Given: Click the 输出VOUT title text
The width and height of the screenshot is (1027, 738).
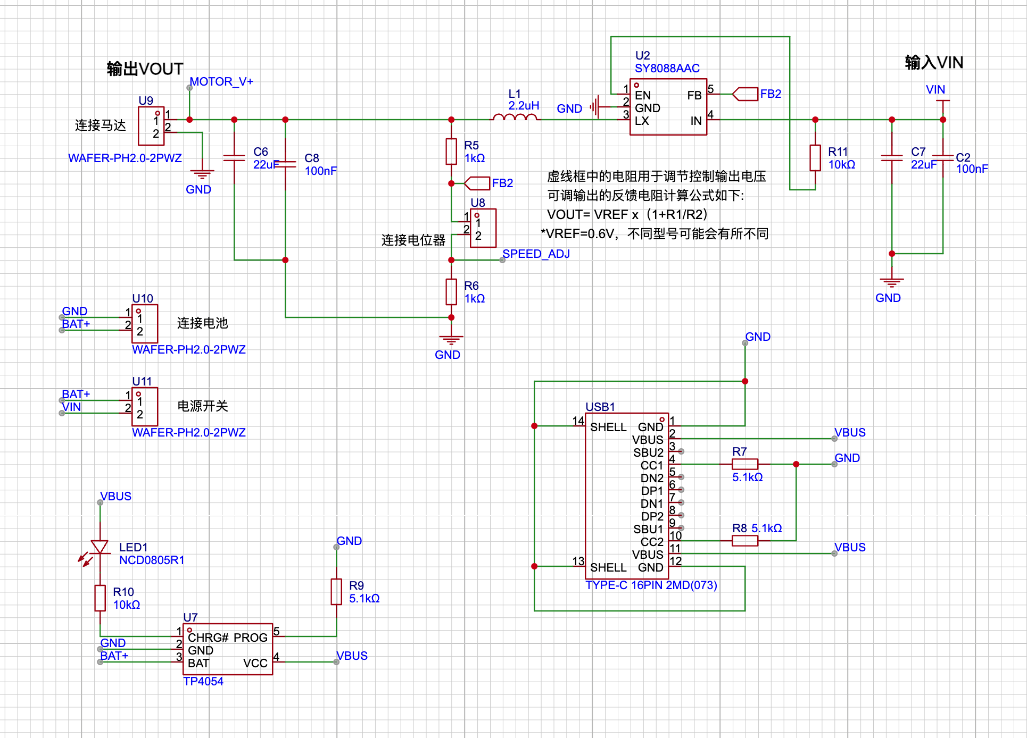Looking at the screenshot, I should coord(145,69).
